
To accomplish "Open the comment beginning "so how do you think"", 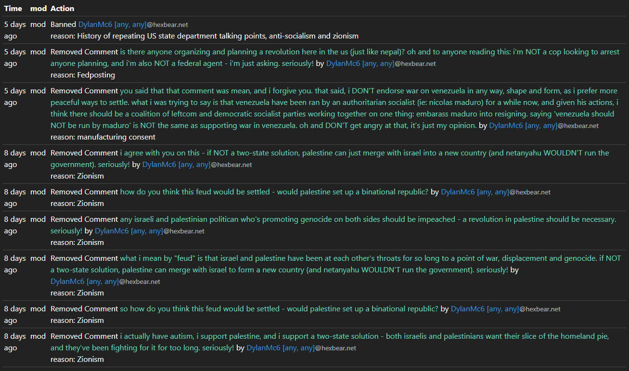I will click(279, 309).
